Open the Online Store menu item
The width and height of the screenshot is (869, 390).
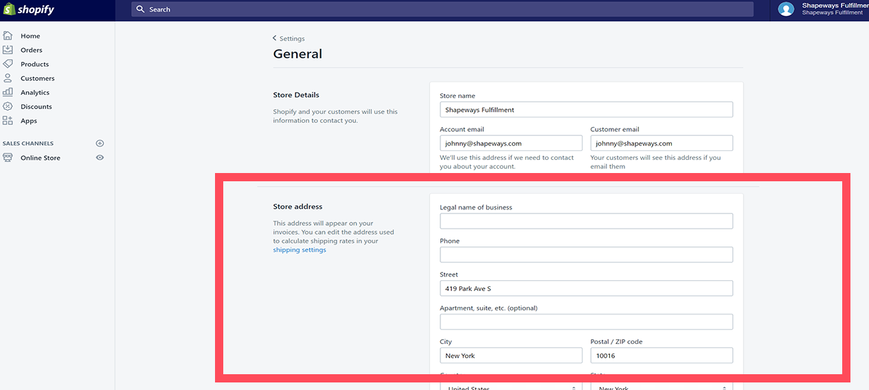[40, 158]
